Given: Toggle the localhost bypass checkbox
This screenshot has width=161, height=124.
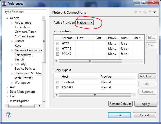Looking at the screenshot, I should (57, 82).
